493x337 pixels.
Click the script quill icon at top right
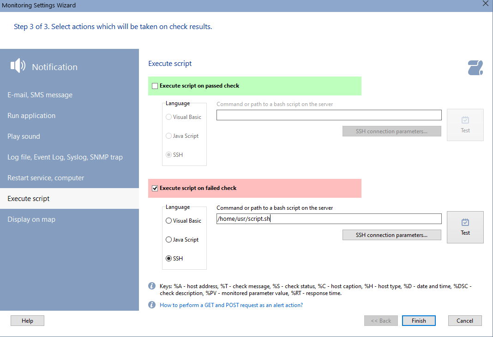point(475,67)
